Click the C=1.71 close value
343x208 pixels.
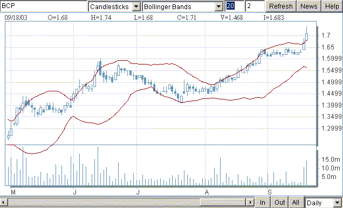187,17
